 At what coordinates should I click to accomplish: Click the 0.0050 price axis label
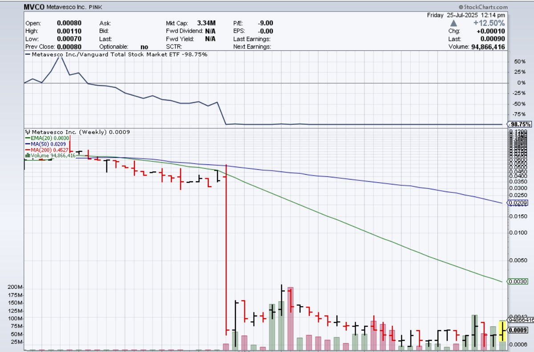click(518, 262)
